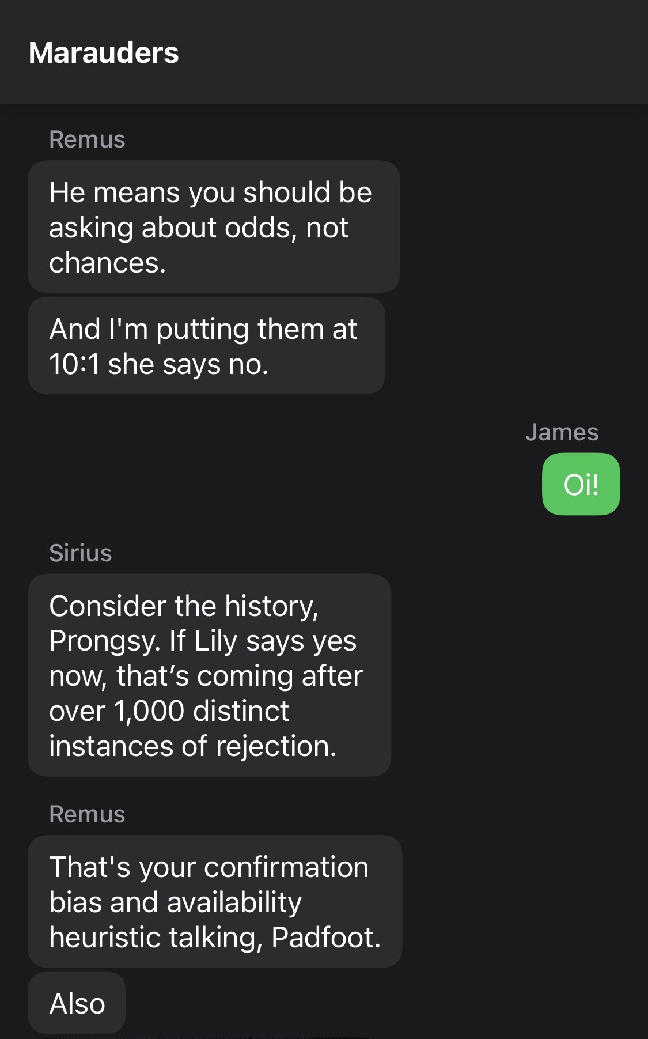The image size is (648, 1039).
Task: Click the number "1,000" in Sirius's message
Action: coord(149,711)
